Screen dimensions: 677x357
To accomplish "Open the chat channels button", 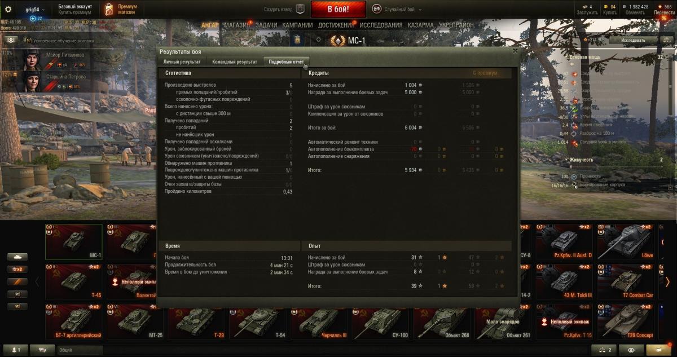I will [x=42, y=350].
